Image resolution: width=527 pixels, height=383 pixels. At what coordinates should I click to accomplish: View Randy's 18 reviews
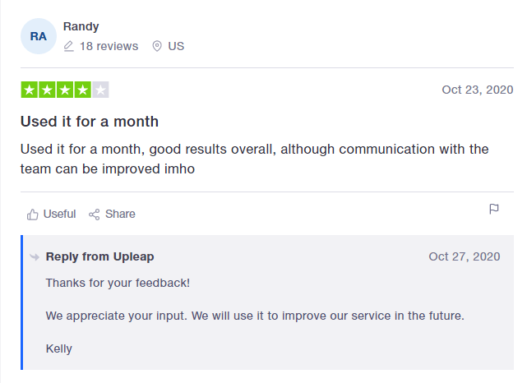tap(109, 46)
